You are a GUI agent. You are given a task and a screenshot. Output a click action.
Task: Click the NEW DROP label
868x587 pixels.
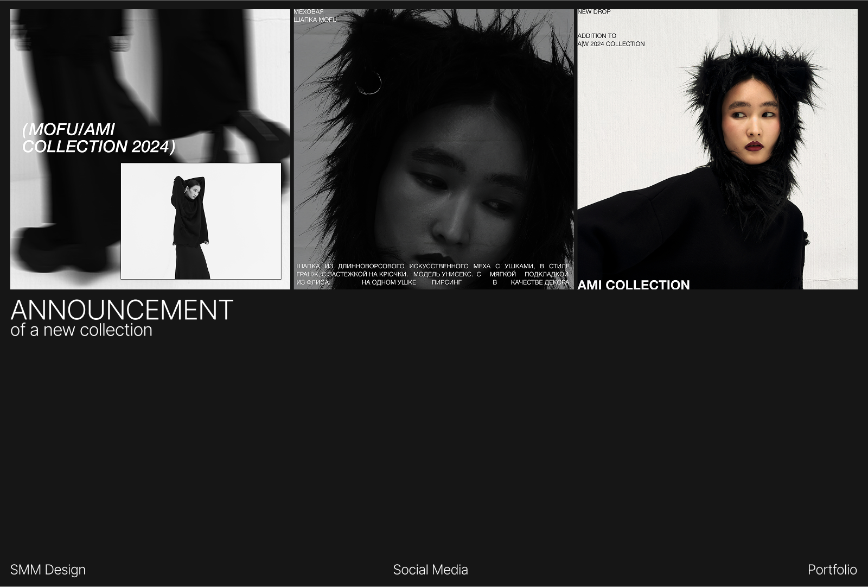593,11
